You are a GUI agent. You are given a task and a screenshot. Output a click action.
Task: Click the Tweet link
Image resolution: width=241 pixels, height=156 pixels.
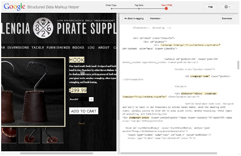coord(81,124)
